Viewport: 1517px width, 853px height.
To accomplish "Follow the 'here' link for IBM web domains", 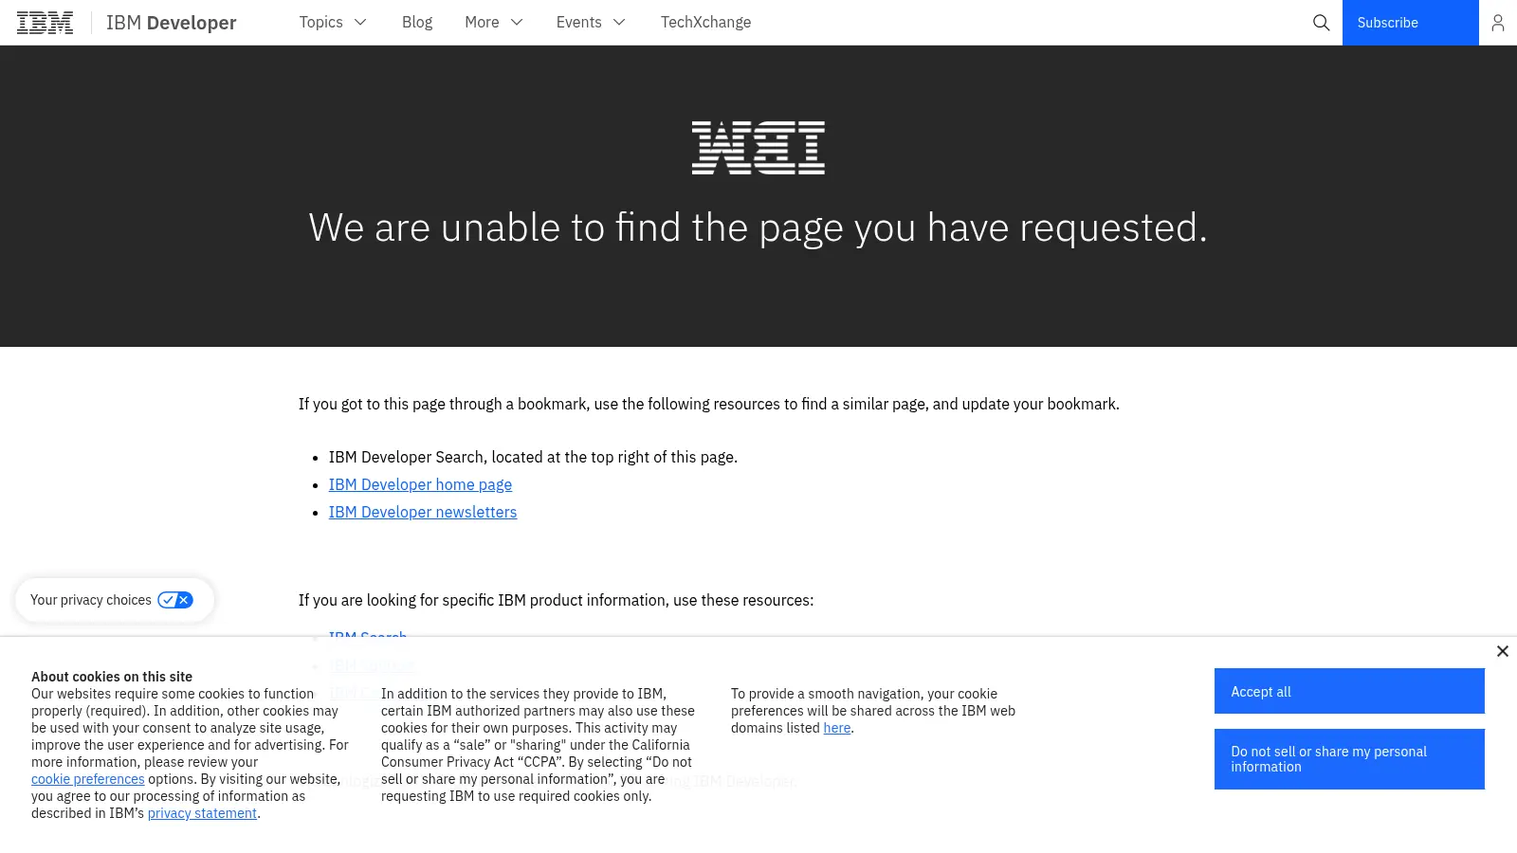I will pos(837,728).
